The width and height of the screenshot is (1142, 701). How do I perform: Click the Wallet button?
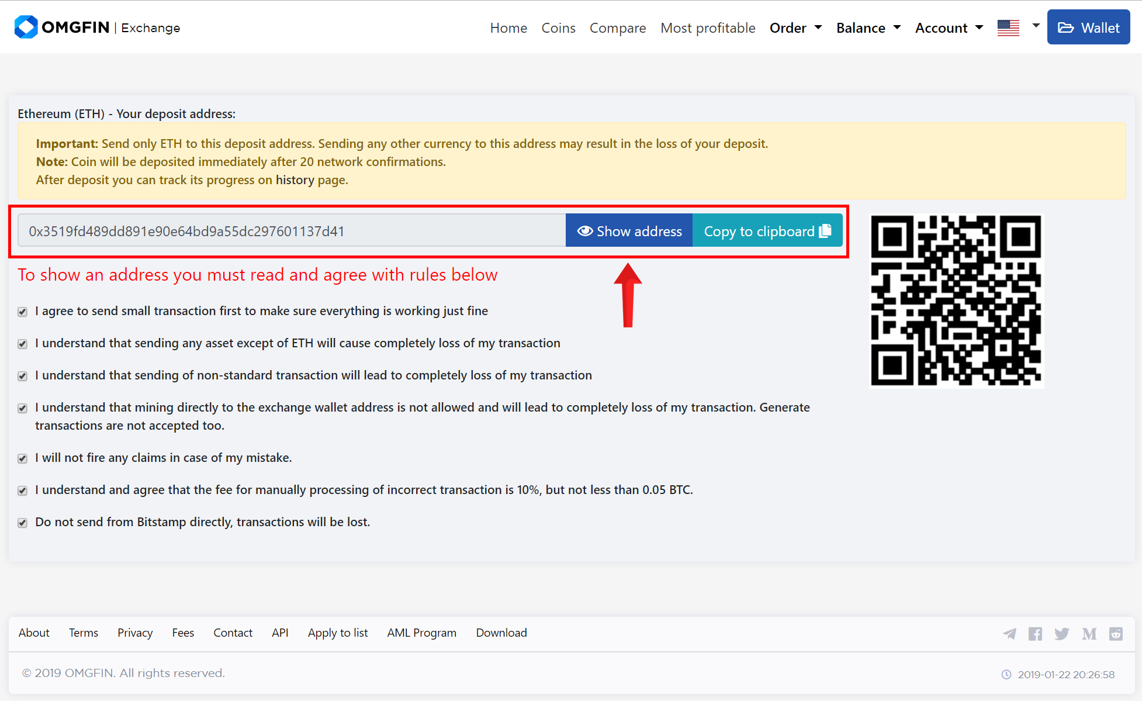click(1088, 27)
